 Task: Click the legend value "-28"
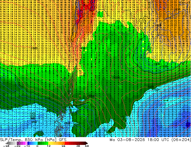tap(6, 146)
